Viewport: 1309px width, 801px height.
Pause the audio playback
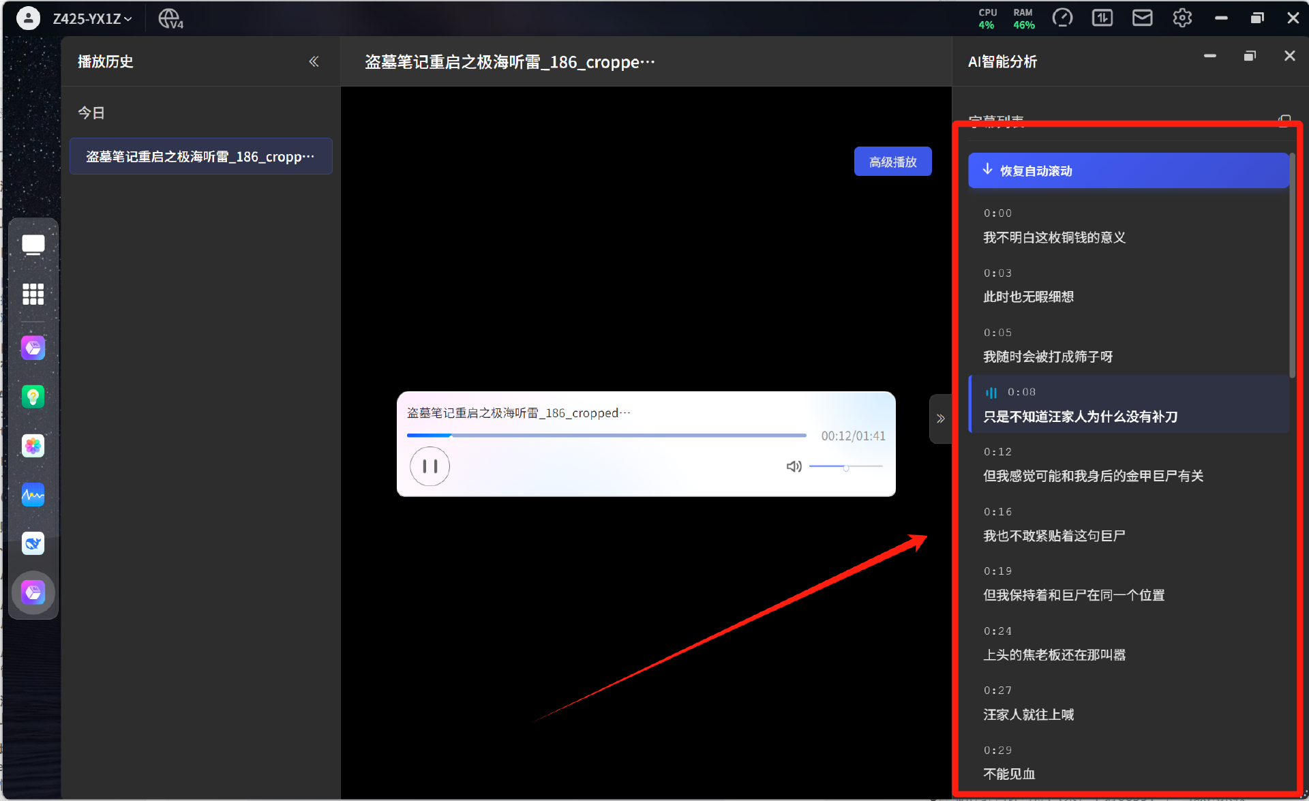430,466
